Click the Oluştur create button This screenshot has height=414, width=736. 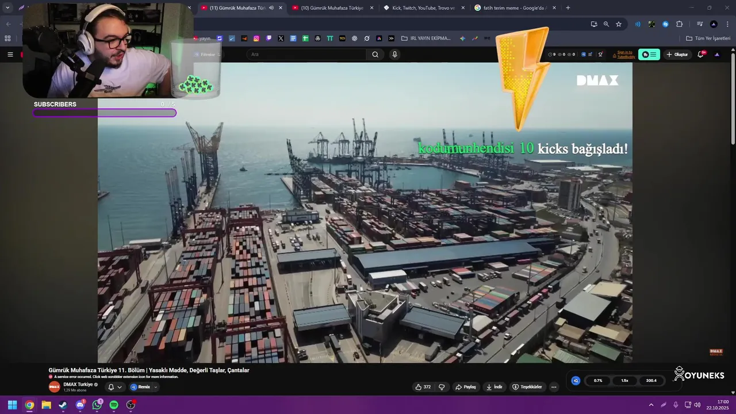(677, 55)
